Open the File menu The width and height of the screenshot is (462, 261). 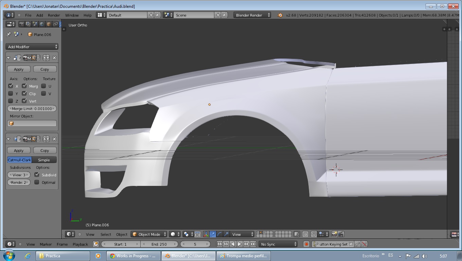click(x=28, y=15)
